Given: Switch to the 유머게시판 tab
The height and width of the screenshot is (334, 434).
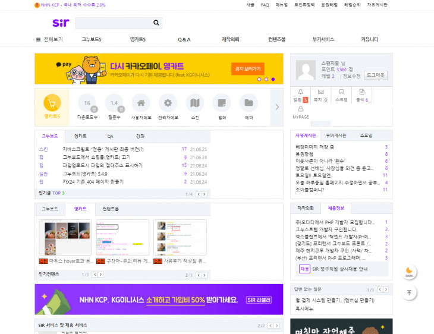Looking at the screenshot, I should [x=336, y=135].
